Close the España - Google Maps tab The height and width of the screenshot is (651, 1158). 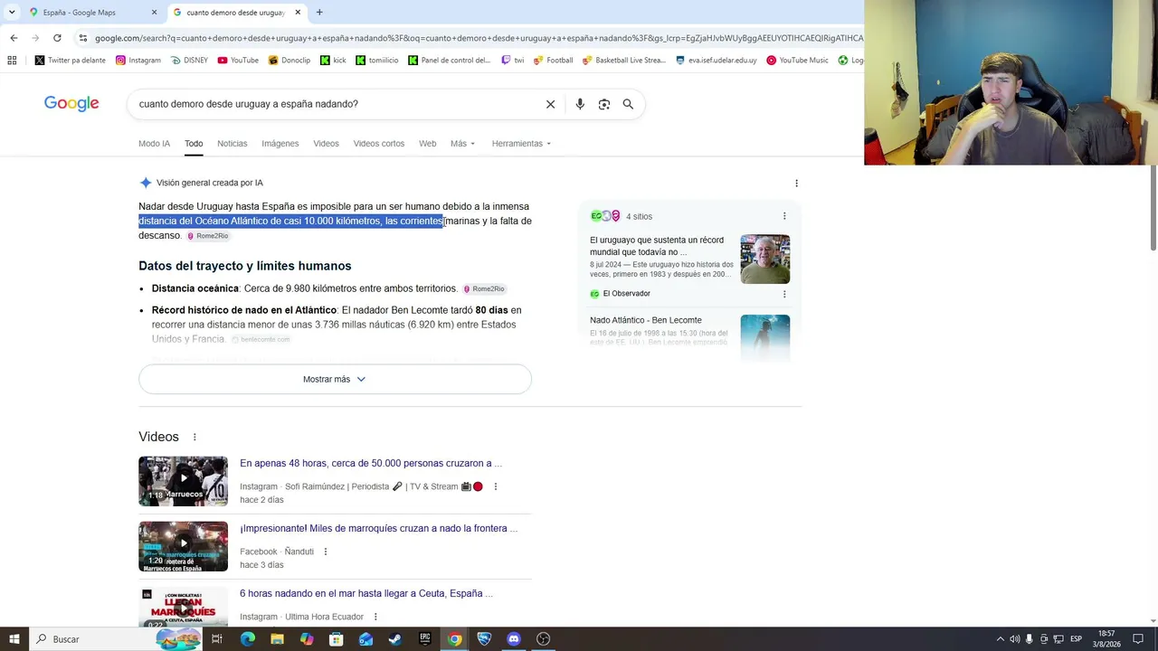tap(154, 13)
